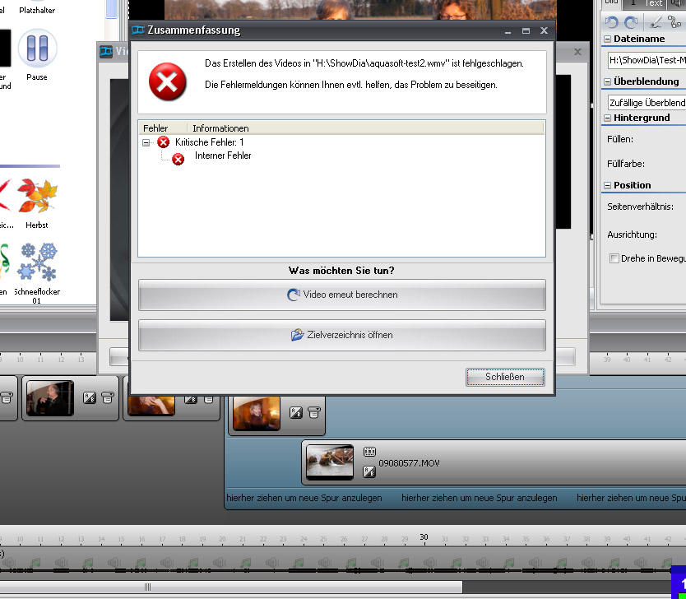Image resolution: width=686 pixels, height=599 pixels.
Task: Collapse the Hintergrund section
Action: click(x=608, y=119)
